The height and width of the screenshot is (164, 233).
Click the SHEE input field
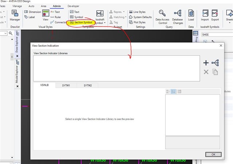coord(217,35)
